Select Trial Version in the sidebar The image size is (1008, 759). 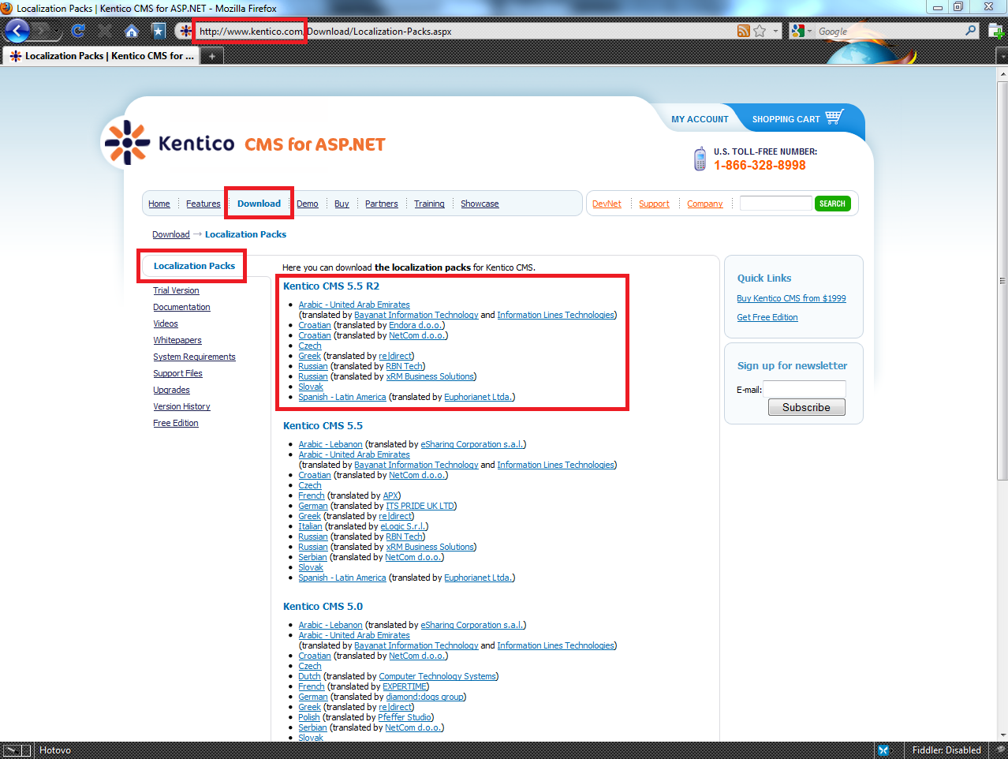tap(176, 290)
